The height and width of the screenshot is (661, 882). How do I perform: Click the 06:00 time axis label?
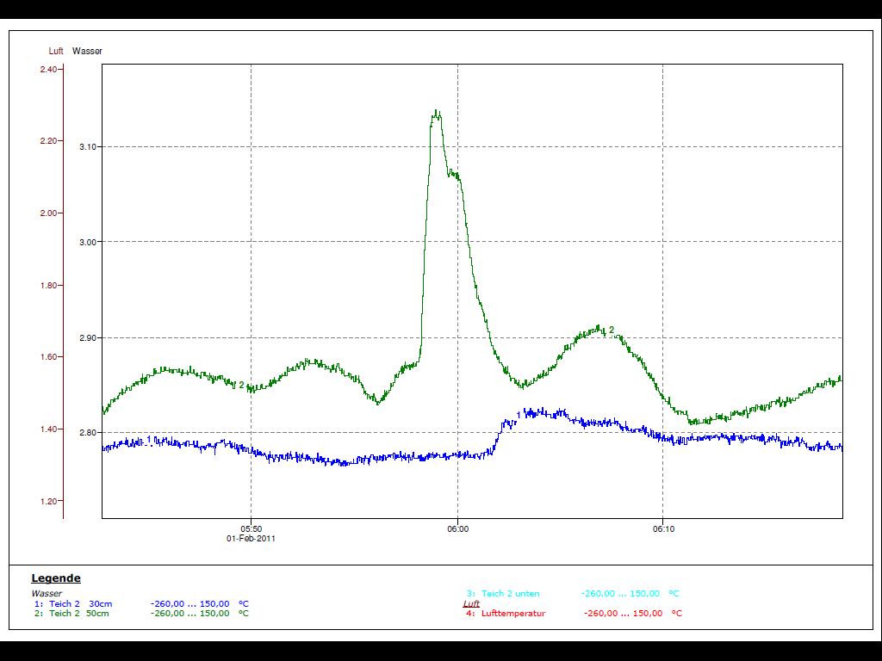[457, 529]
